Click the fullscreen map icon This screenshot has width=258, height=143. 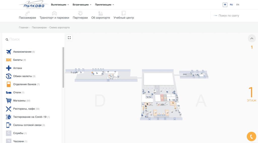coord(69,38)
